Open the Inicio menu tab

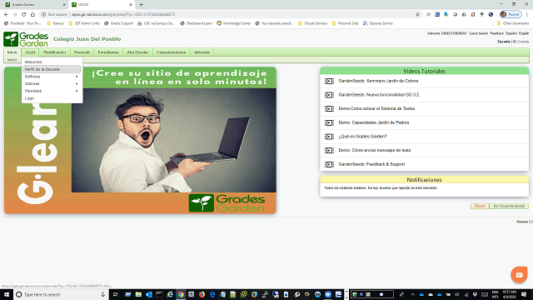point(12,52)
